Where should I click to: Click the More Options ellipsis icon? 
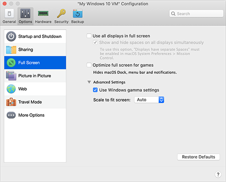tap(11, 115)
